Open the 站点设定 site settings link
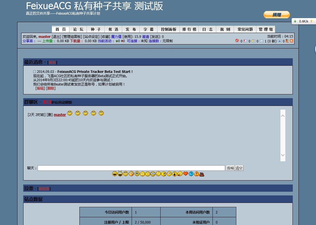This screenshot has height=225, width=316. [x=91, y=36]
